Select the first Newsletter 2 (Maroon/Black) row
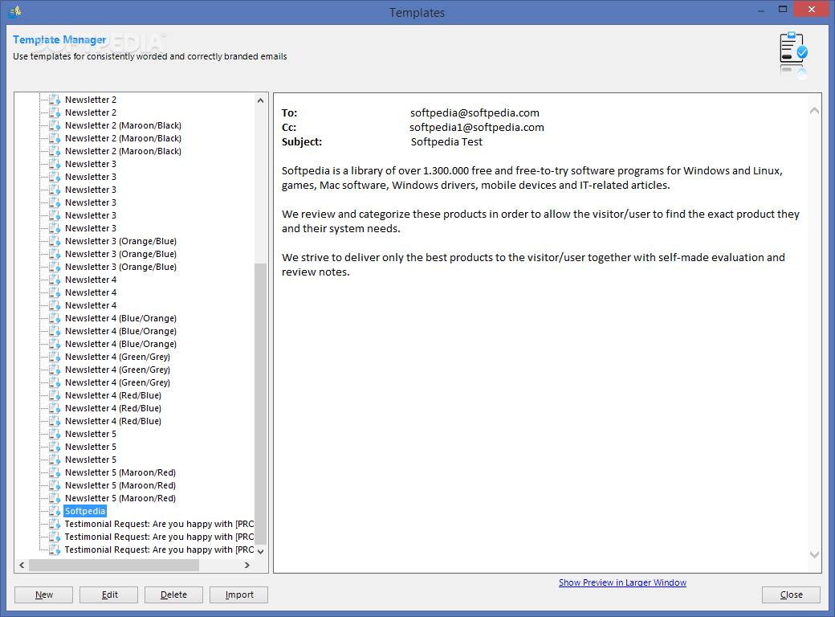 click(x=123, y=125)
